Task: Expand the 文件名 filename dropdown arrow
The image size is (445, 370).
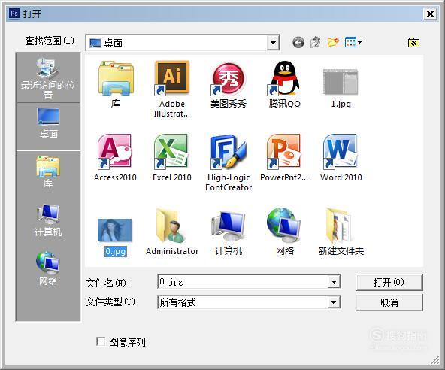Action: (x=334, y=282)
